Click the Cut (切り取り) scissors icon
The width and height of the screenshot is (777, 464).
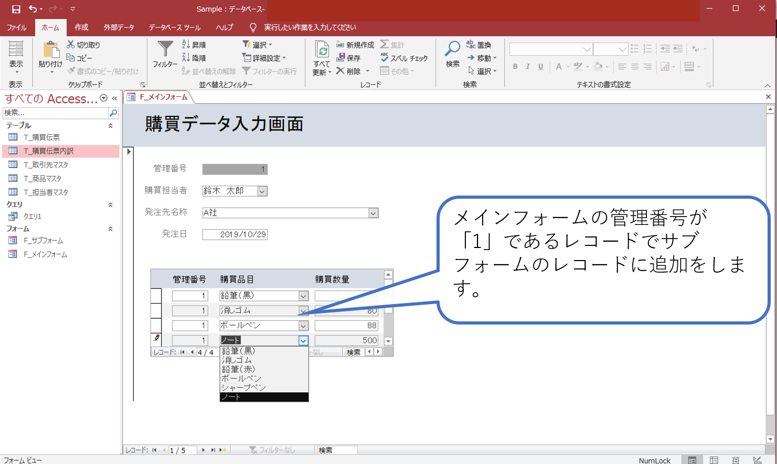click(71, 45)
